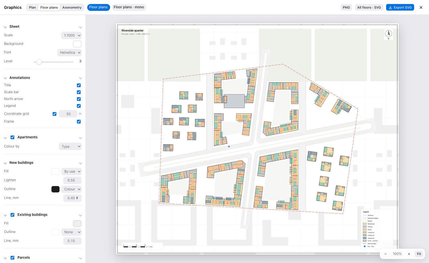429x263 pixels.
Task: Disable the Scale bar checkbox
Action: pos(79,92)
